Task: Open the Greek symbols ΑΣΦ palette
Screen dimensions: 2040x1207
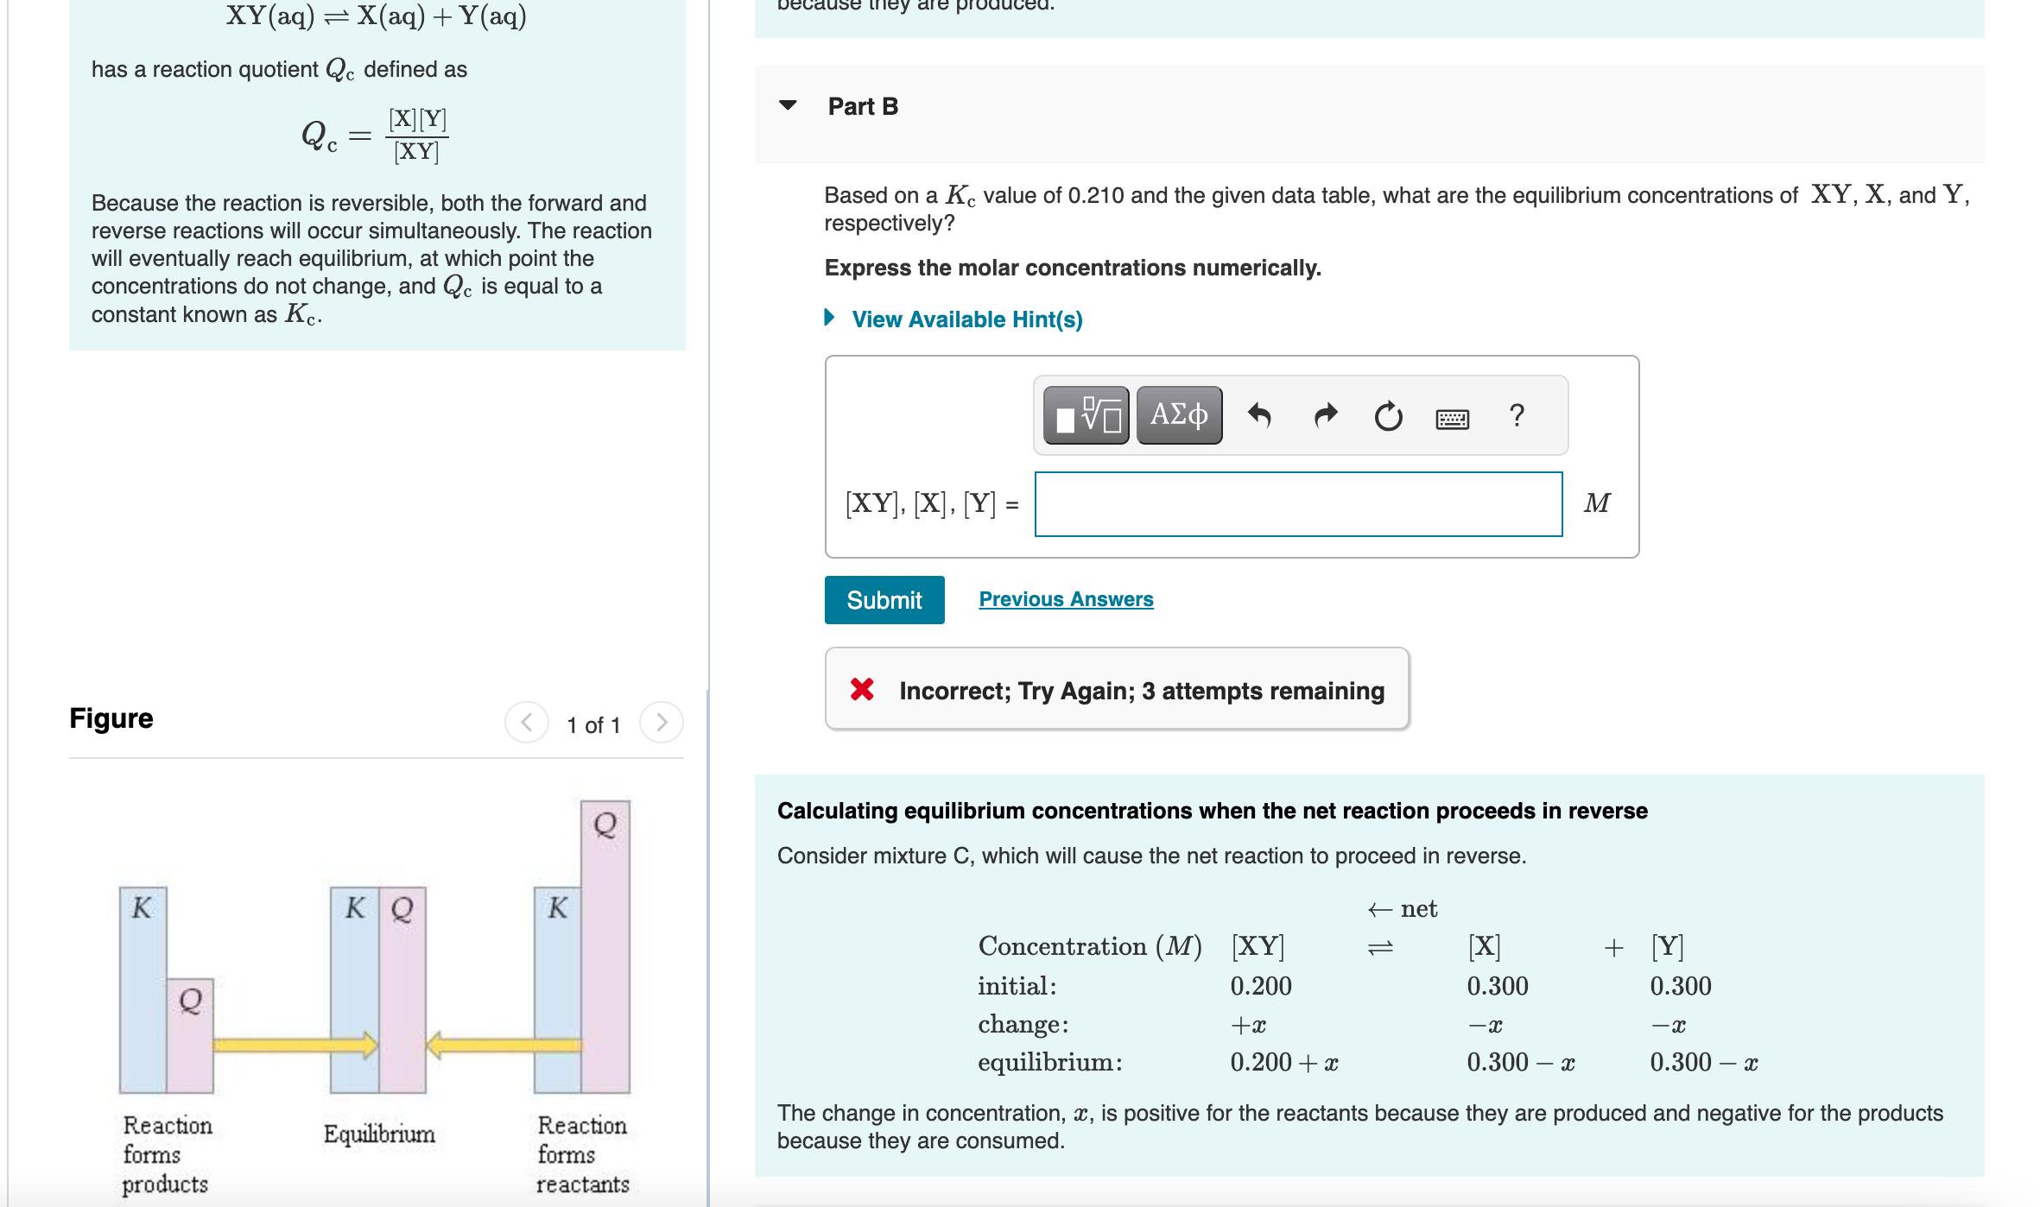Action: (x=1179, y=416)
